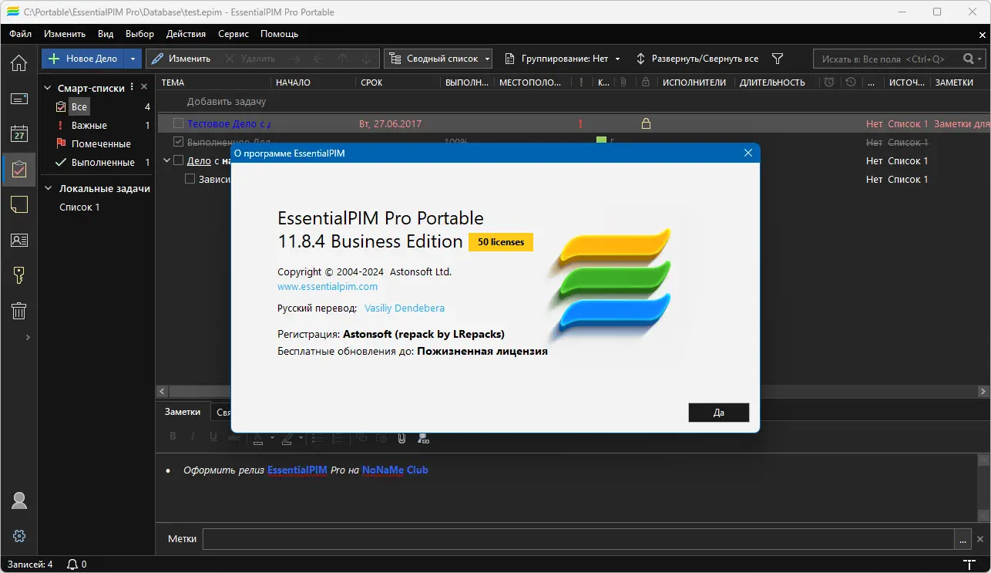
Task: Open the Новое Дело dropdown arrow
Action: 133,59
